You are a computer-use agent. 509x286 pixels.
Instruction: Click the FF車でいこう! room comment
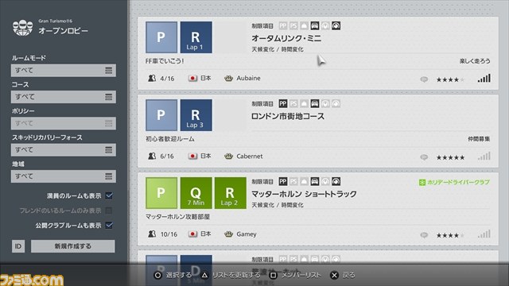coord(165,61)
